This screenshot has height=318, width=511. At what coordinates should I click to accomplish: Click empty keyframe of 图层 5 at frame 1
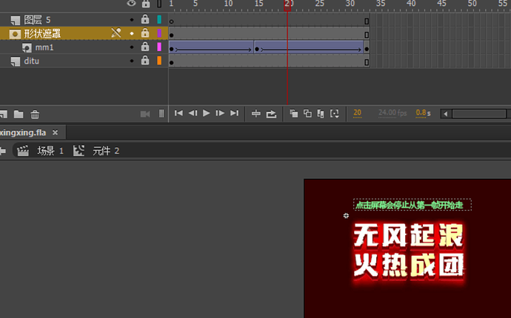pyautogui.click(x=171, y=21)
